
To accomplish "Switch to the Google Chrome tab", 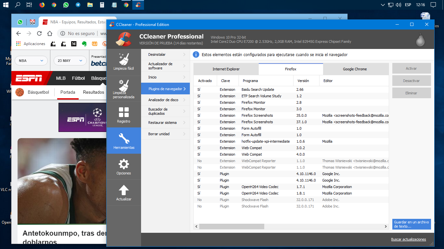I will (355, 69).
